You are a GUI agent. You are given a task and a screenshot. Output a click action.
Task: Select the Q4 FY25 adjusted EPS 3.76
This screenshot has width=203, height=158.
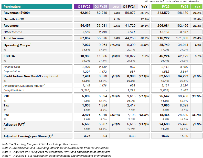coord(87,136)
